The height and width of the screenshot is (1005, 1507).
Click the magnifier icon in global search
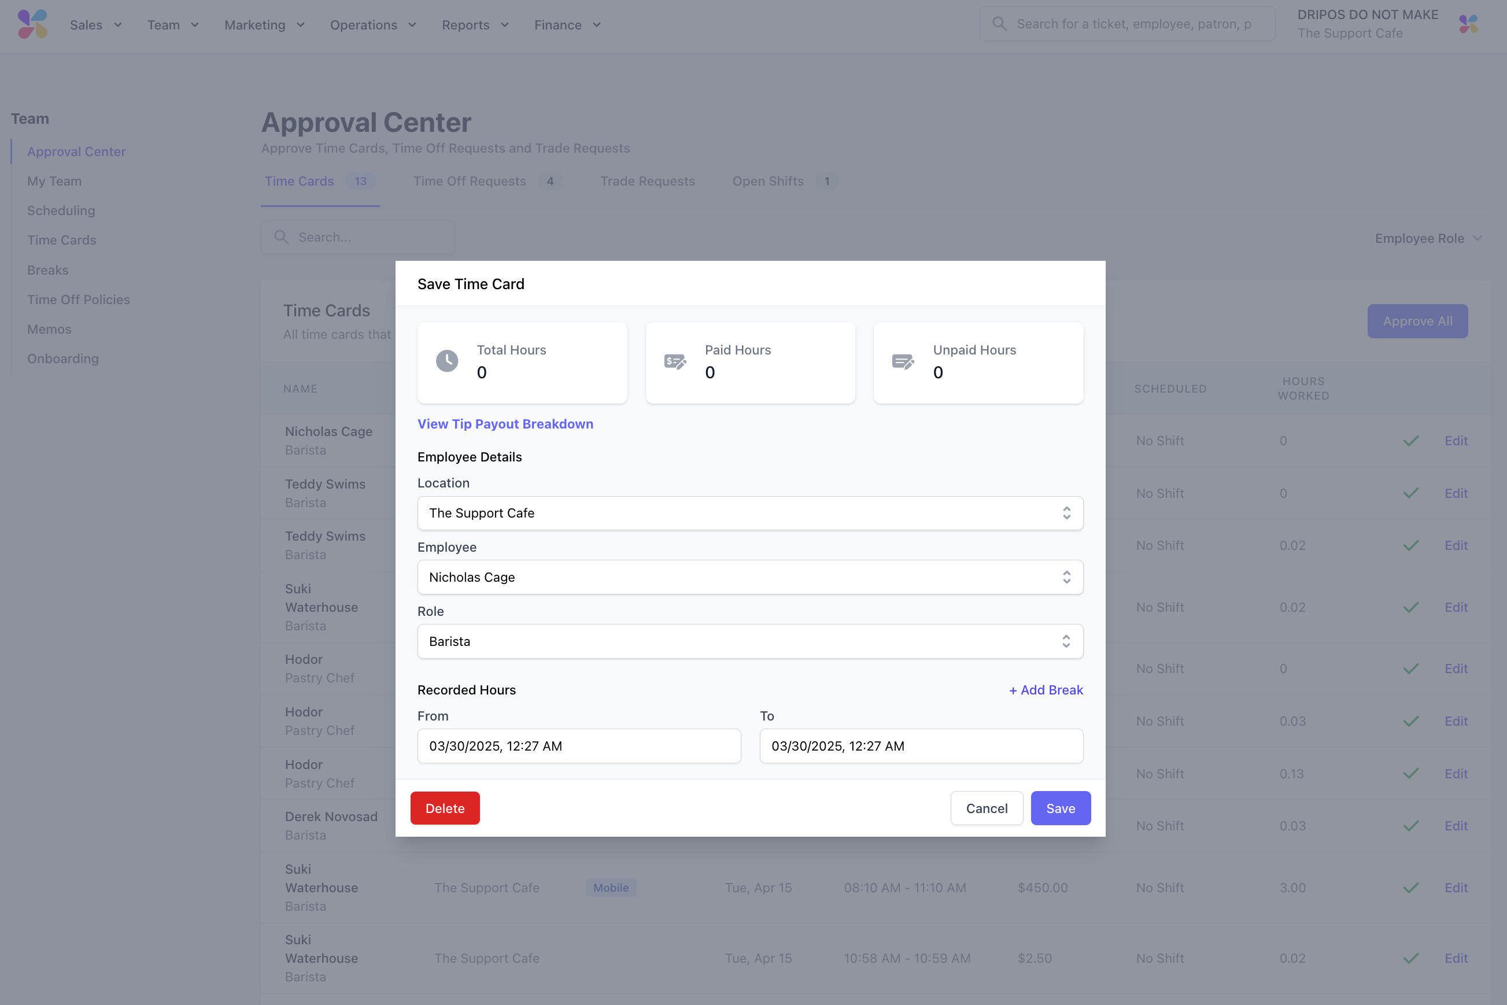999,24
